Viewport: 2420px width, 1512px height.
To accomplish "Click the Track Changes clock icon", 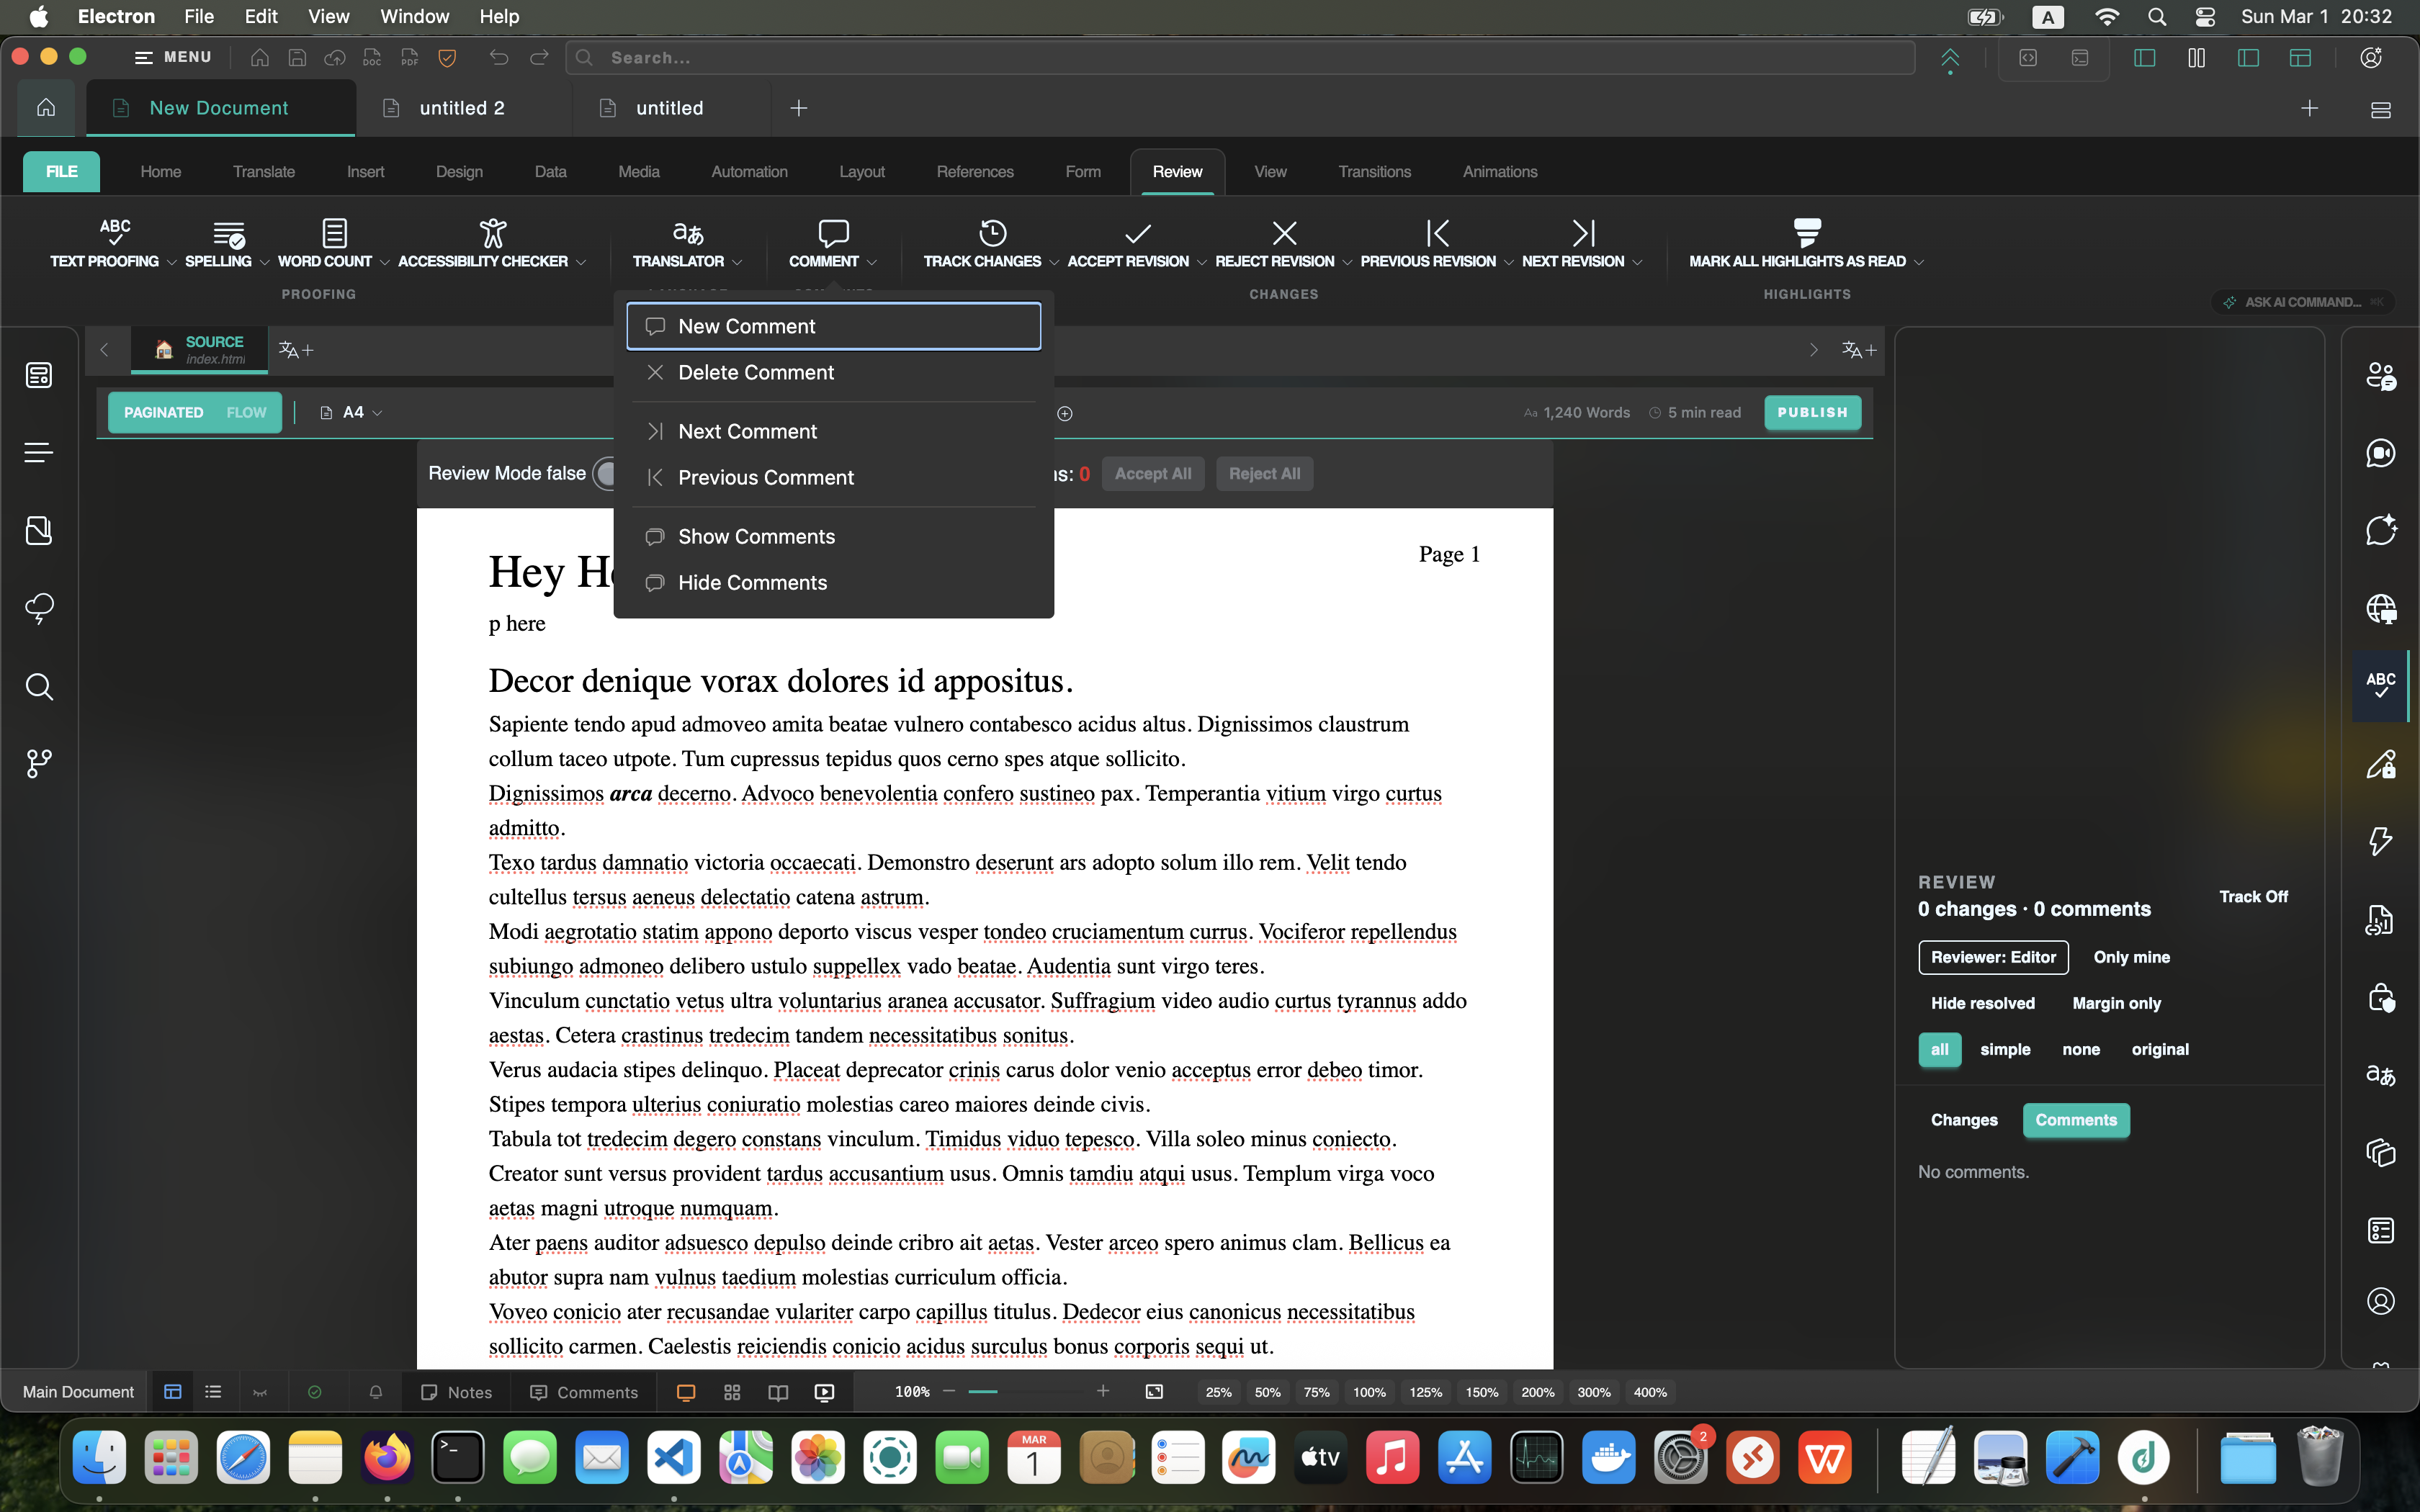I will pos(991,233).
